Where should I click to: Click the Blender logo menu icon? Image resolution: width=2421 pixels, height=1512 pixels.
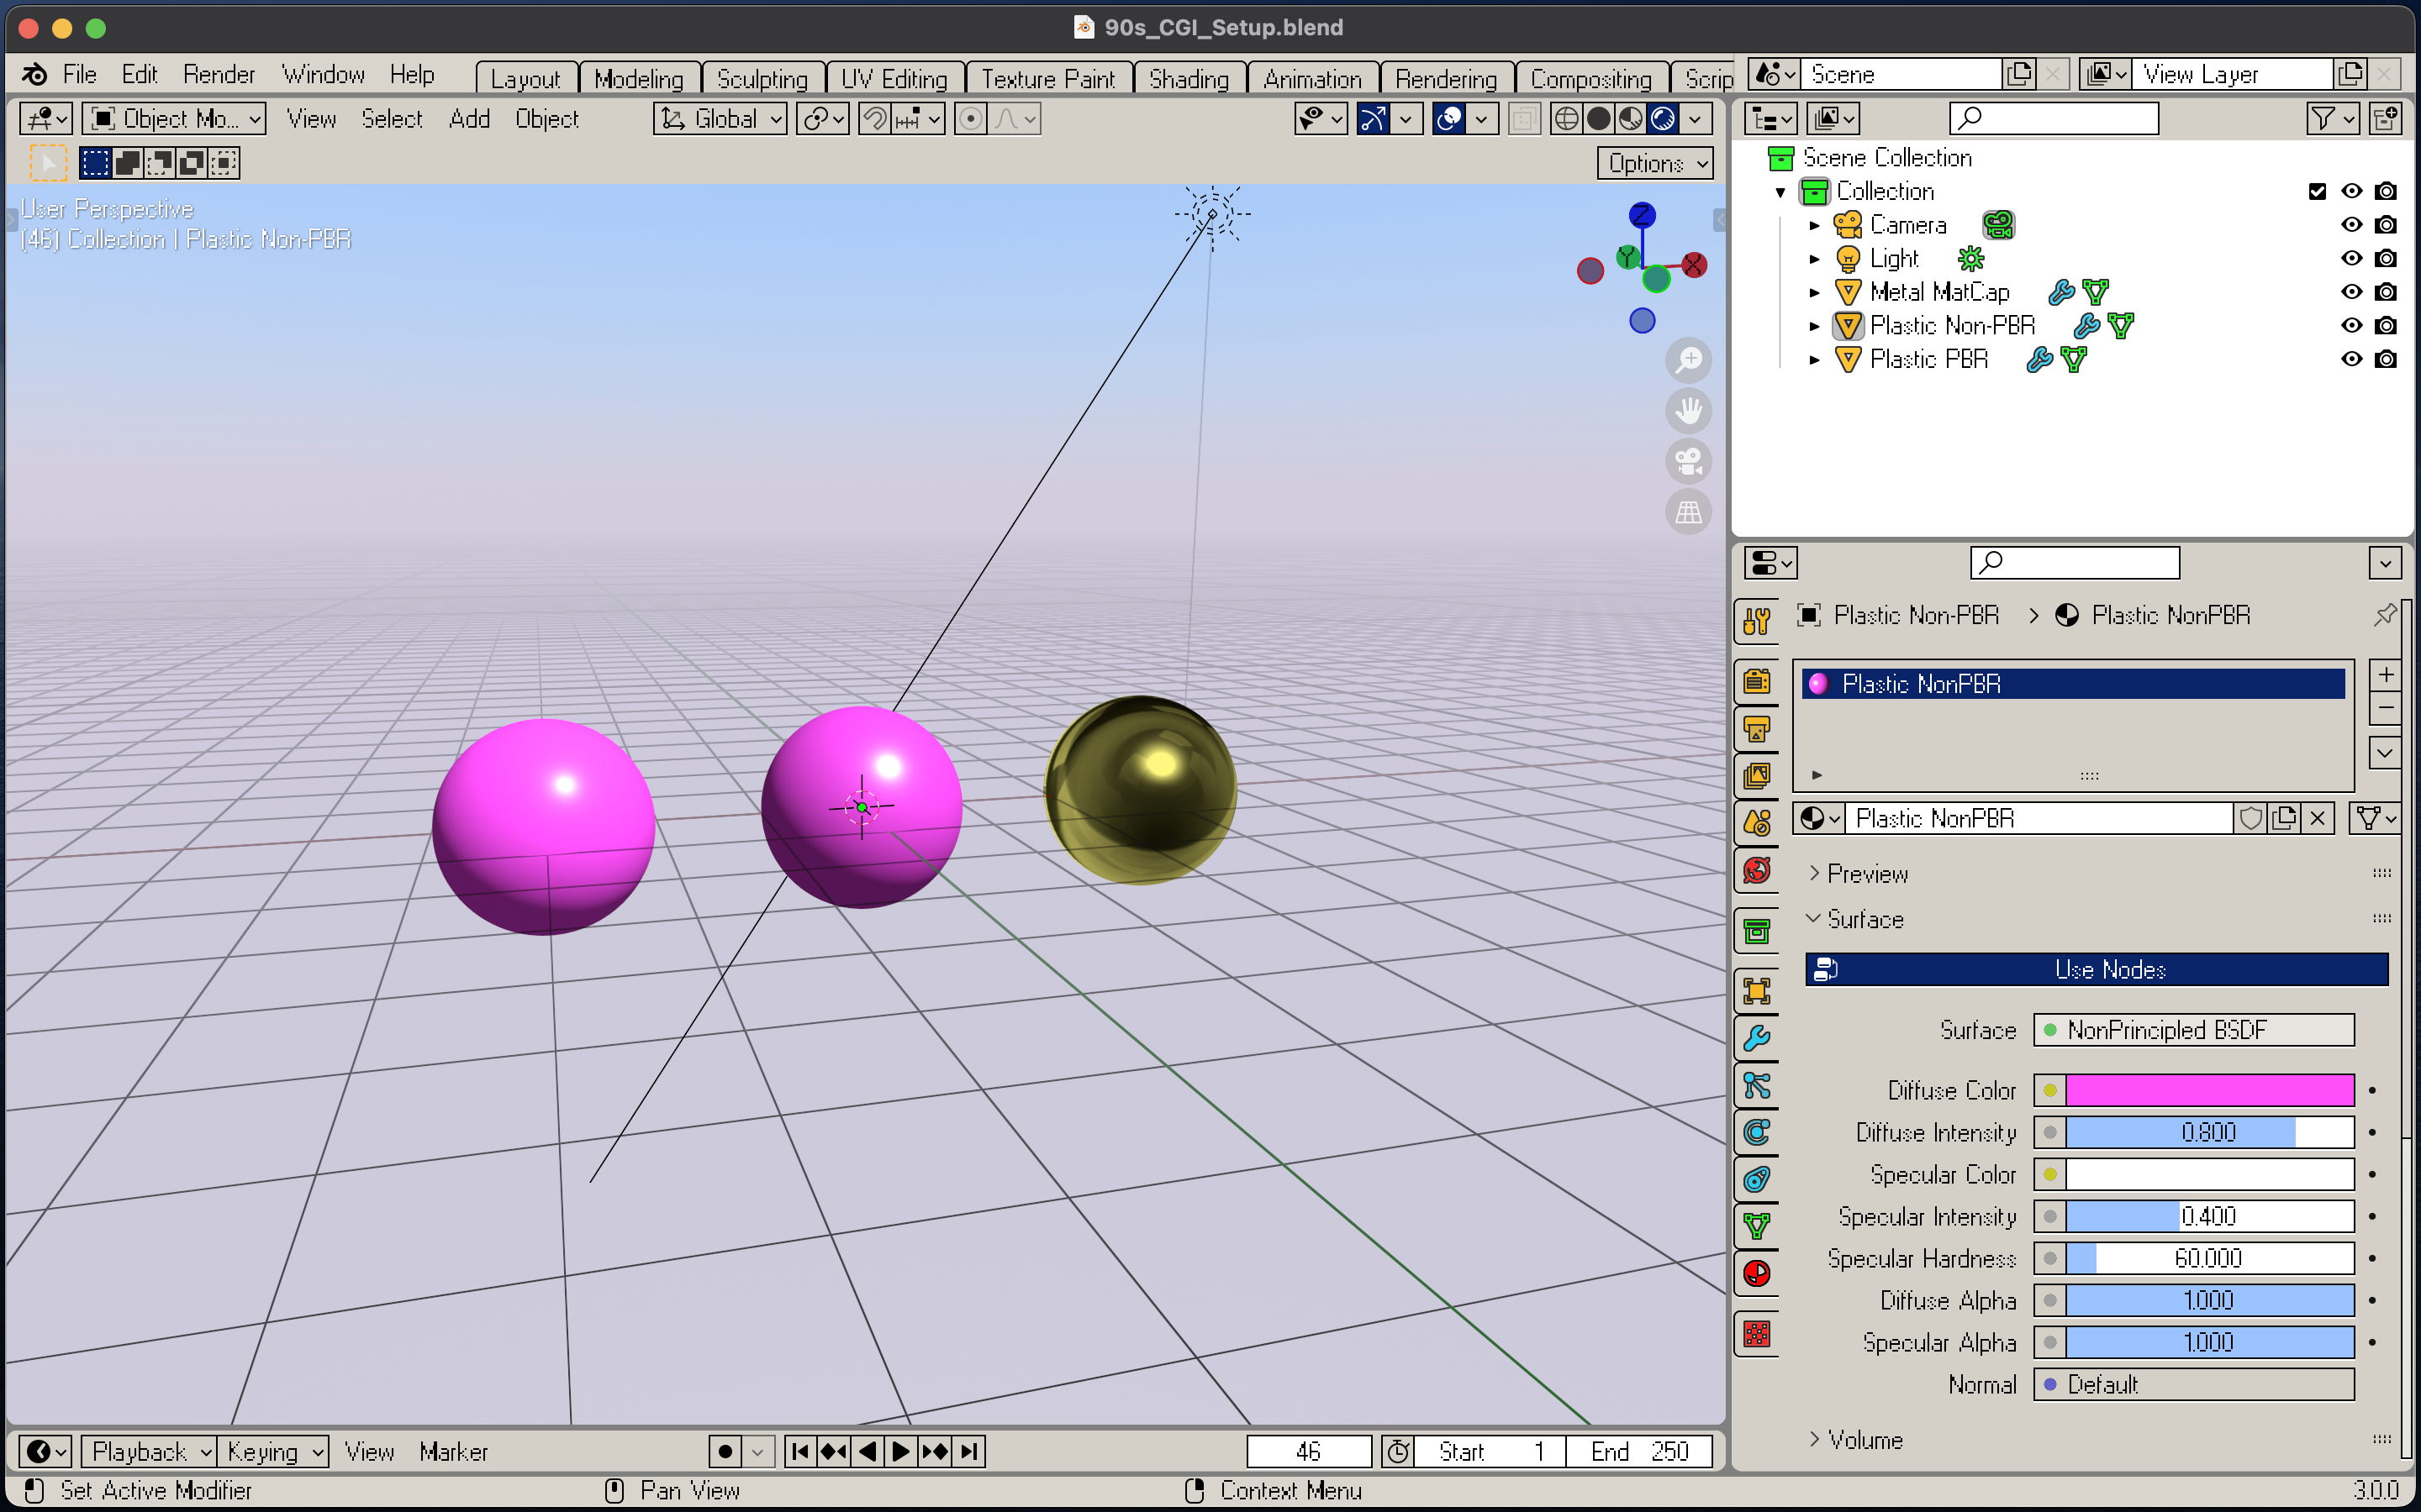click(x=34, y=75)
